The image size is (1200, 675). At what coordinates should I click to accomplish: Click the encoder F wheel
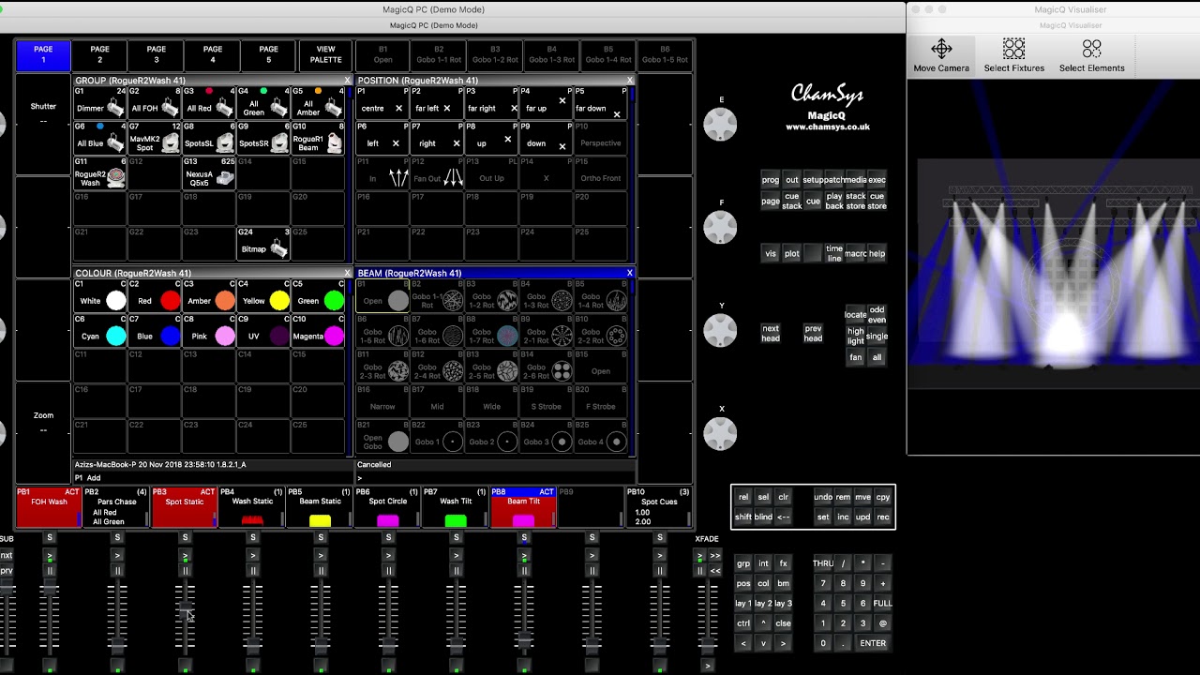tap(720, 227)
